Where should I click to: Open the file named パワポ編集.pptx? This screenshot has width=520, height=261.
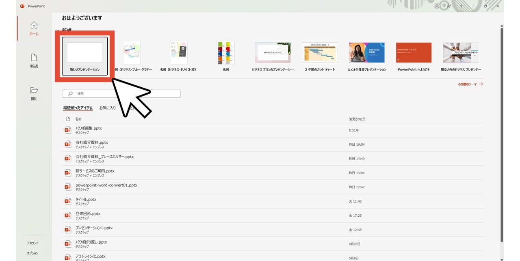pos(89,128)
